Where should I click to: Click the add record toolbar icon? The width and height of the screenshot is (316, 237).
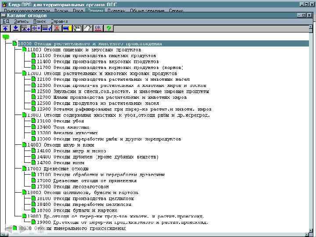click(x=26, y=29)
